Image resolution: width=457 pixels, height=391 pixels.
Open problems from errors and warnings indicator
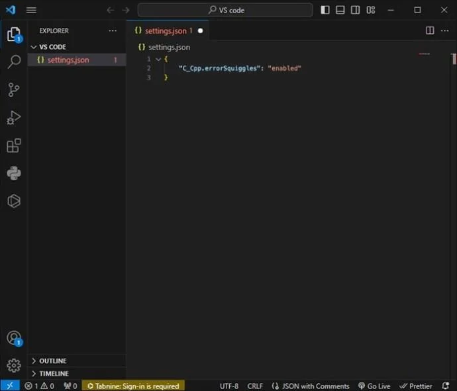coord(39,386)
